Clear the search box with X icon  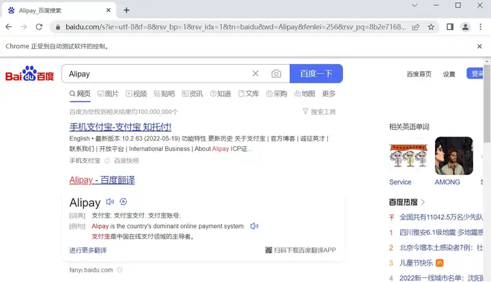(x=256, y=73)
